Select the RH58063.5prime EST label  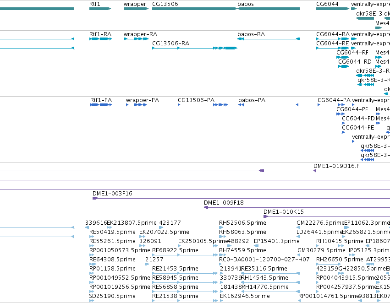tap(243, 232)
